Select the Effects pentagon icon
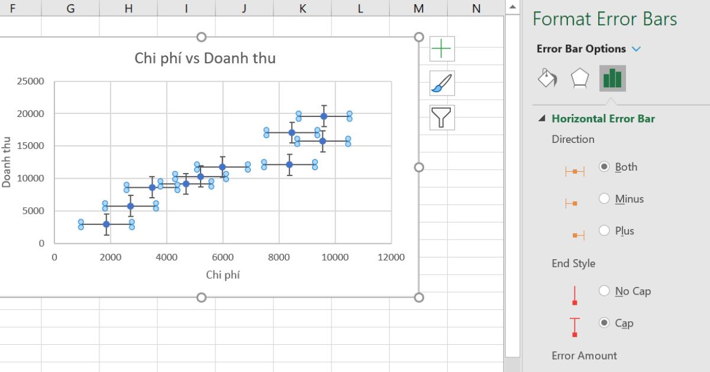The height and width of the screenshot is (372, 710). click(581, 77)
